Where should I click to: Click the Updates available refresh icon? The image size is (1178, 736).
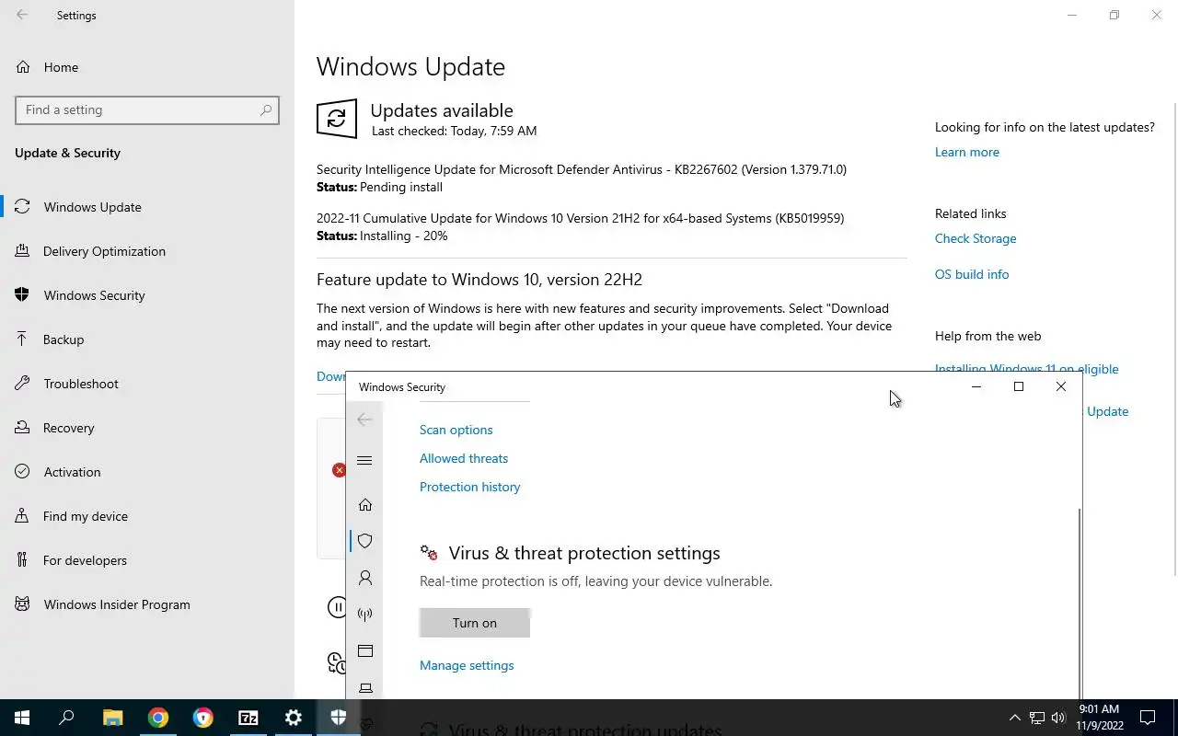pos(337,119)
